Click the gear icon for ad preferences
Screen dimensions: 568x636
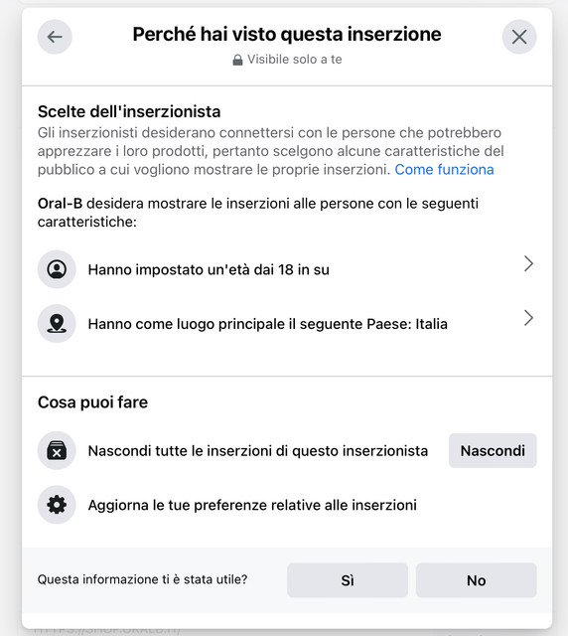57,505
